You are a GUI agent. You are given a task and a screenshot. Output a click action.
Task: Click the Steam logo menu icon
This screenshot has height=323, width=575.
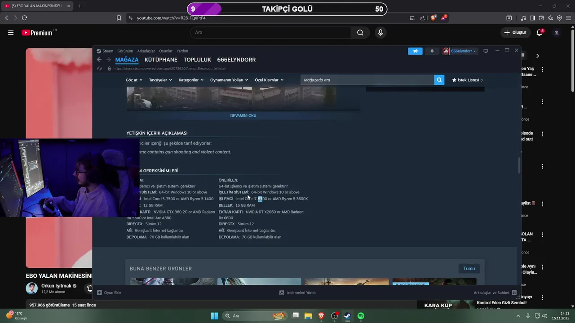(99, 51)
